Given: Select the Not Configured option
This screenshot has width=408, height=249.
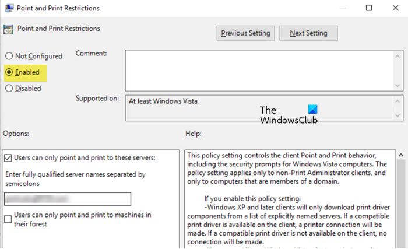Looking at the screenshot, I should pos(9,56).
